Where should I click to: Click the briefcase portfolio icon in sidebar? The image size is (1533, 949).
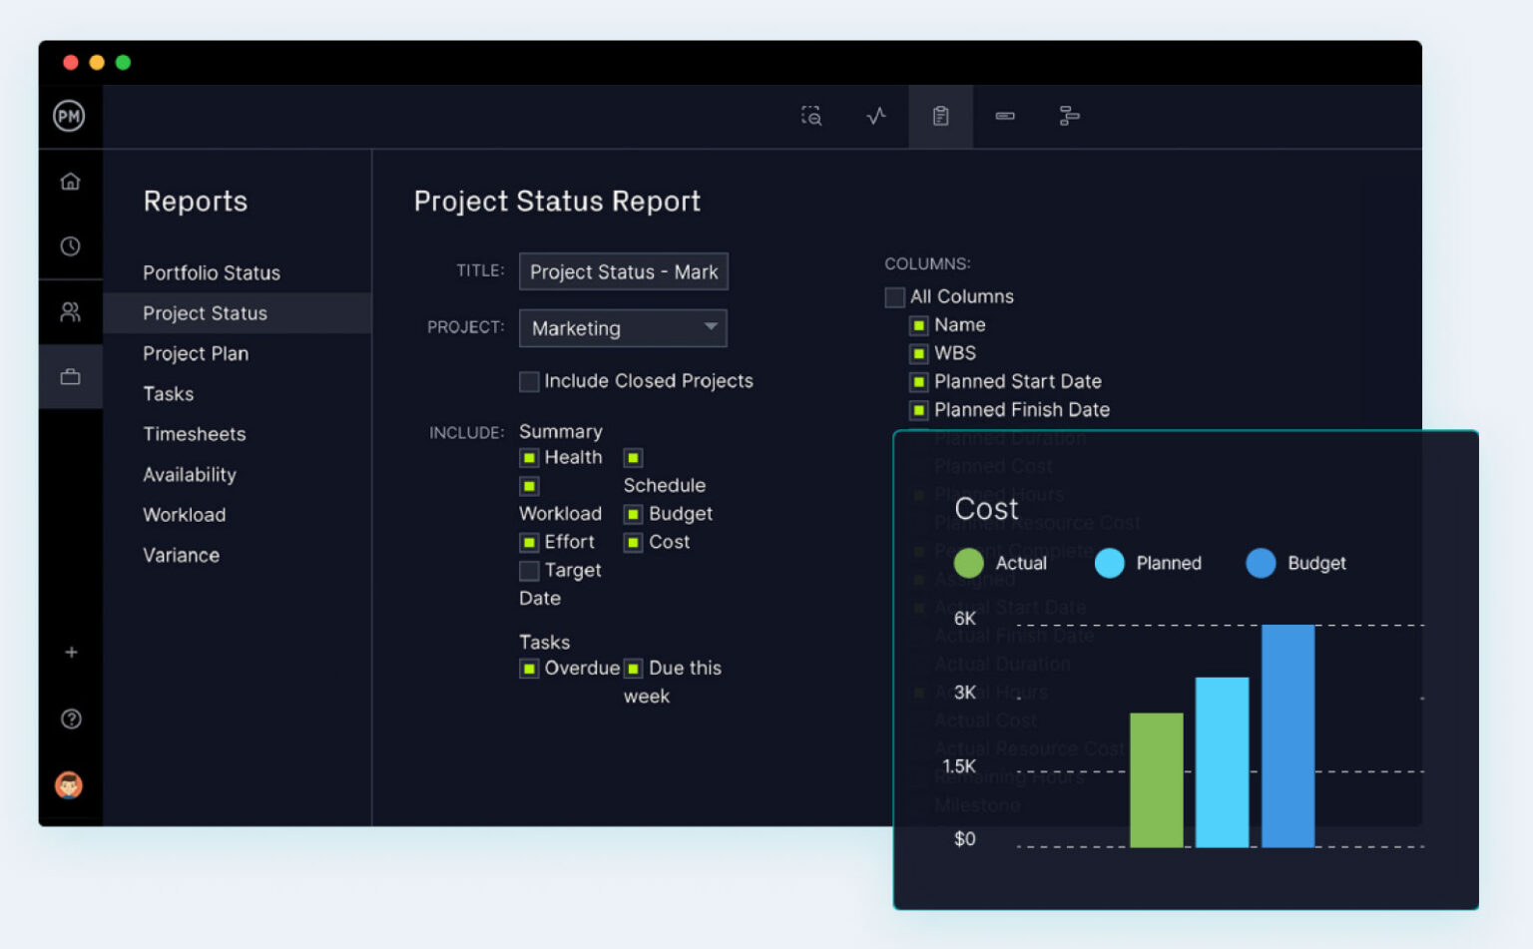(x=71, y=376)
